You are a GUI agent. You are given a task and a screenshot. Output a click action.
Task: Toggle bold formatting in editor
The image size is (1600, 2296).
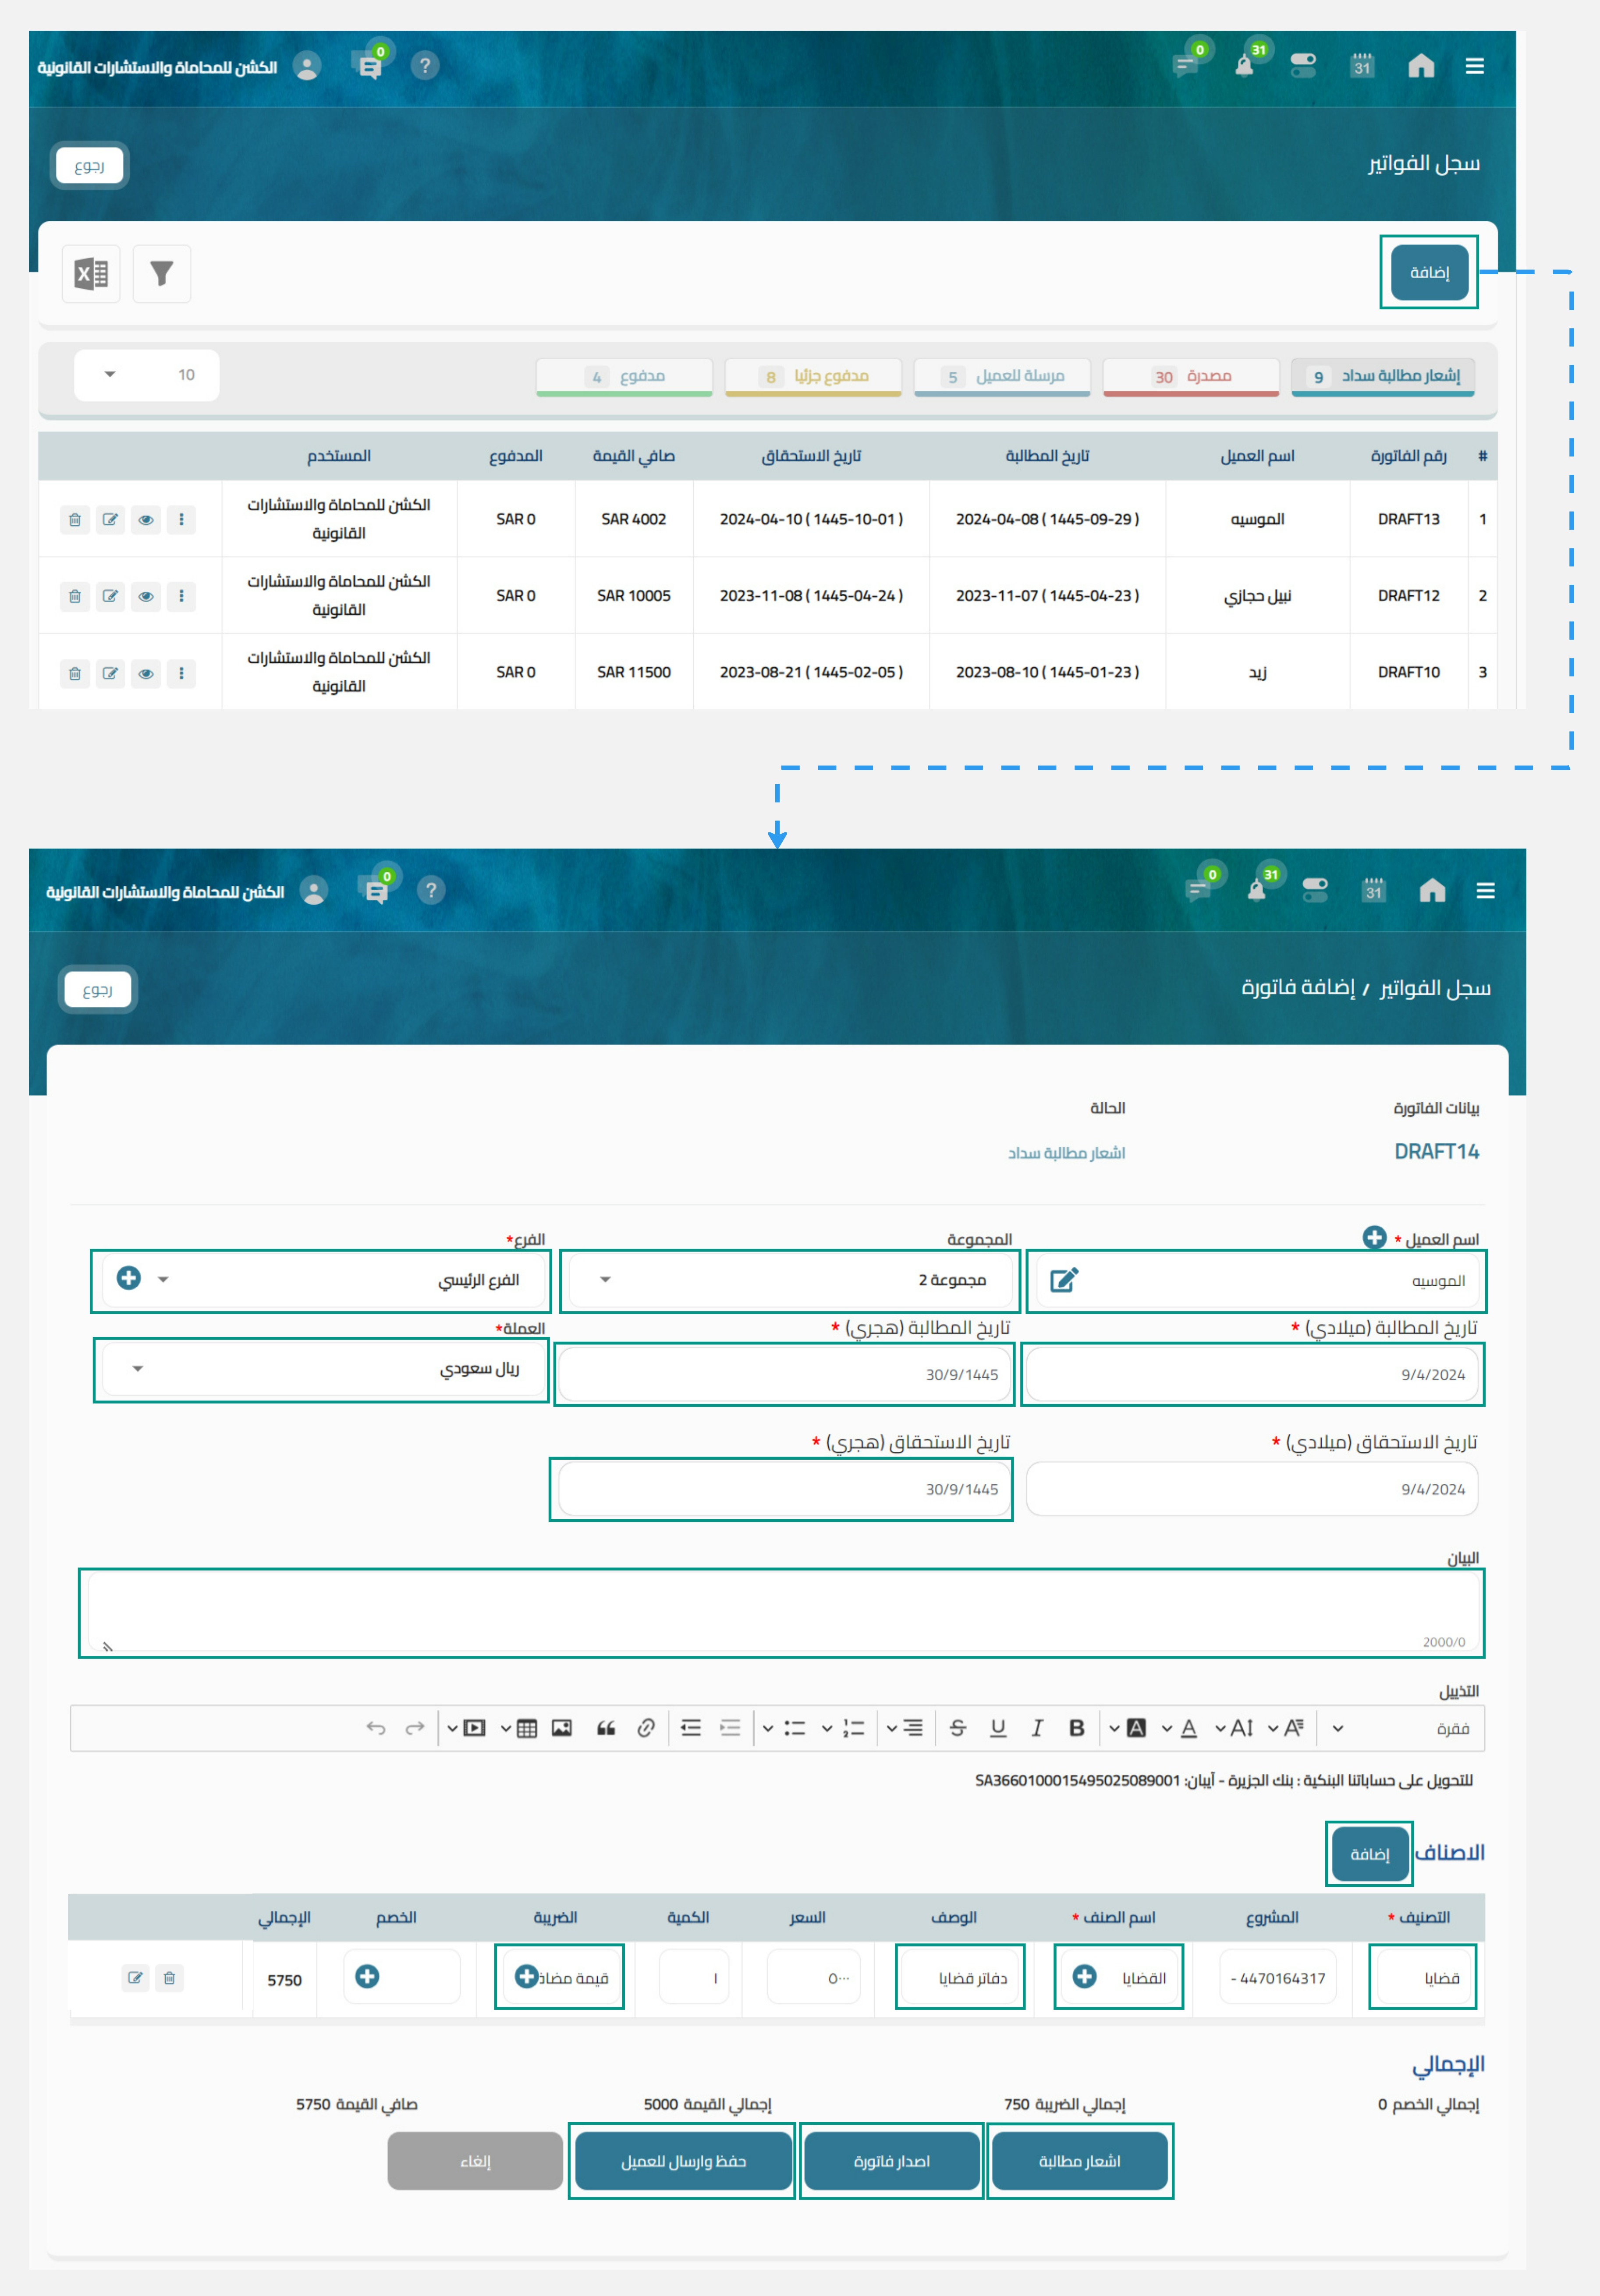point(1077,1728)
